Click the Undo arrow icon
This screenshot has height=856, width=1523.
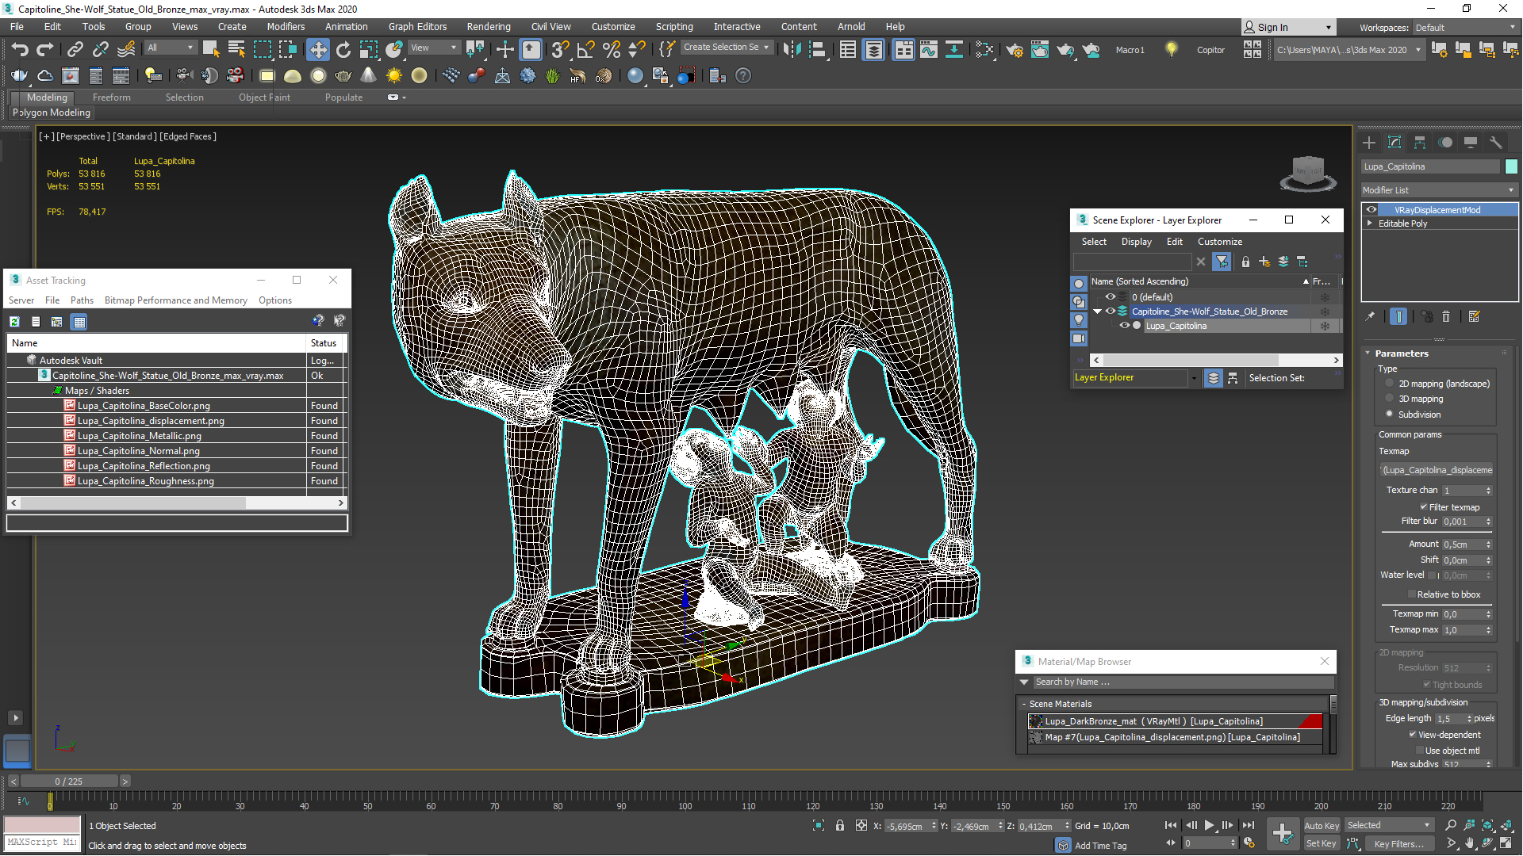[x=20, y=50]
